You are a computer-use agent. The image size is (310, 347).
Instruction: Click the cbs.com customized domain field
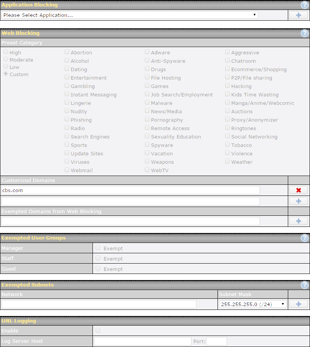[x=131, y=190]
